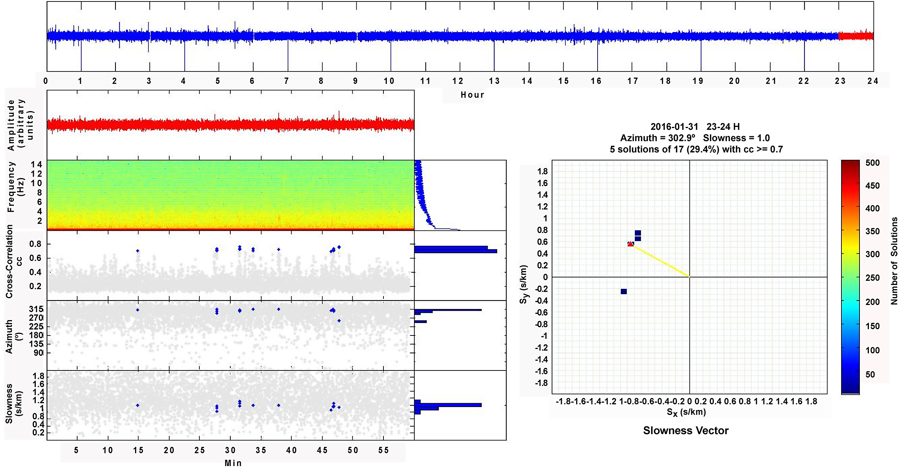Select frequency tick label '14' on the spectrogram axis
Image resolution: width=899 pixels, height=468 pixels.
pos(37,165)
